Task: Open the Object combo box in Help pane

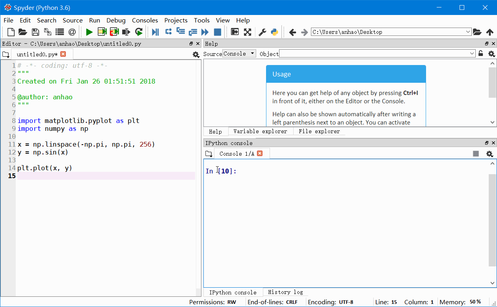Action: tap(376, 54)
